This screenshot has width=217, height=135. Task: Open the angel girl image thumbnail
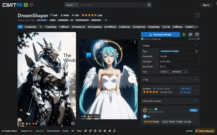(108, 80)
